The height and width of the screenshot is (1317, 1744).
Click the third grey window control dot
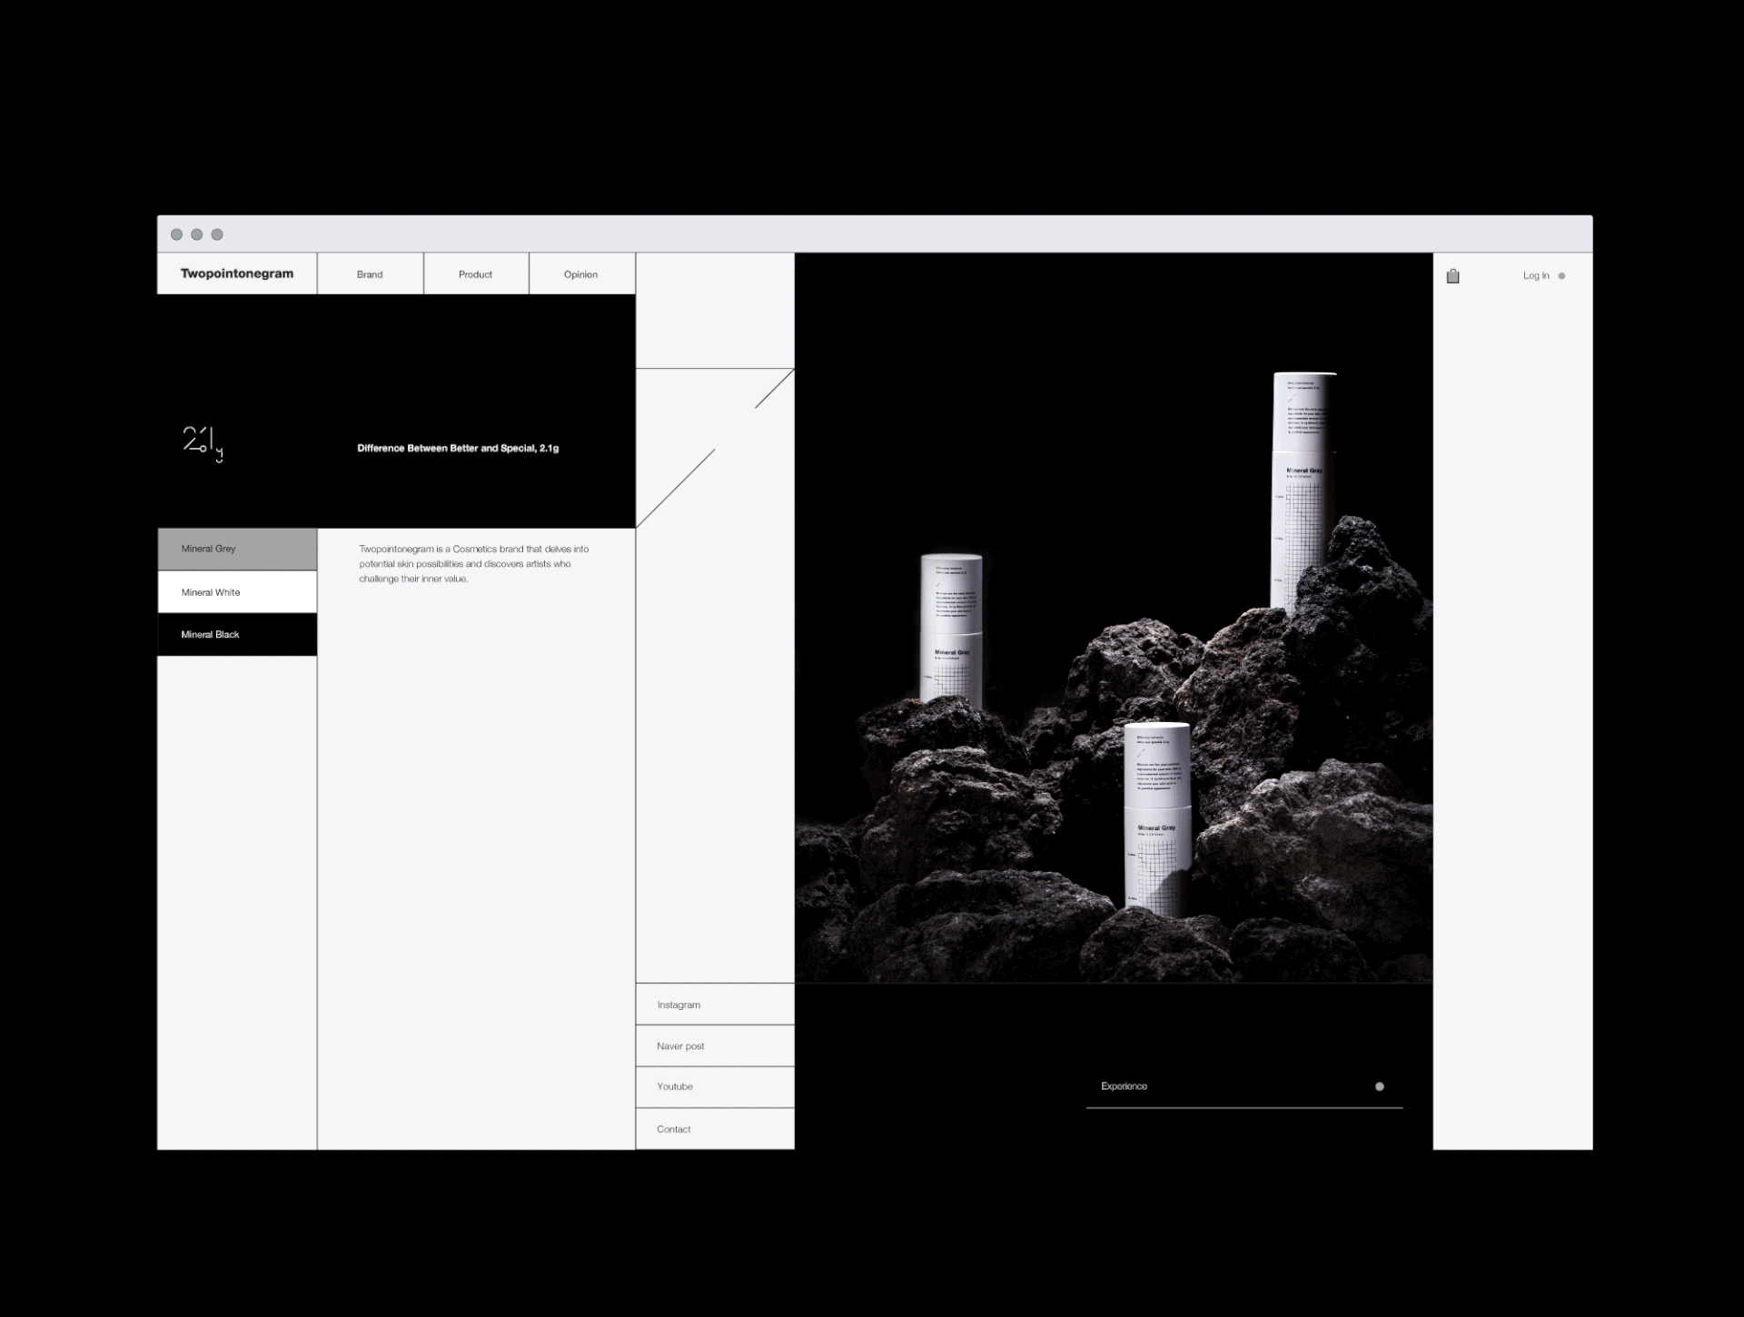tap(217, 234)
